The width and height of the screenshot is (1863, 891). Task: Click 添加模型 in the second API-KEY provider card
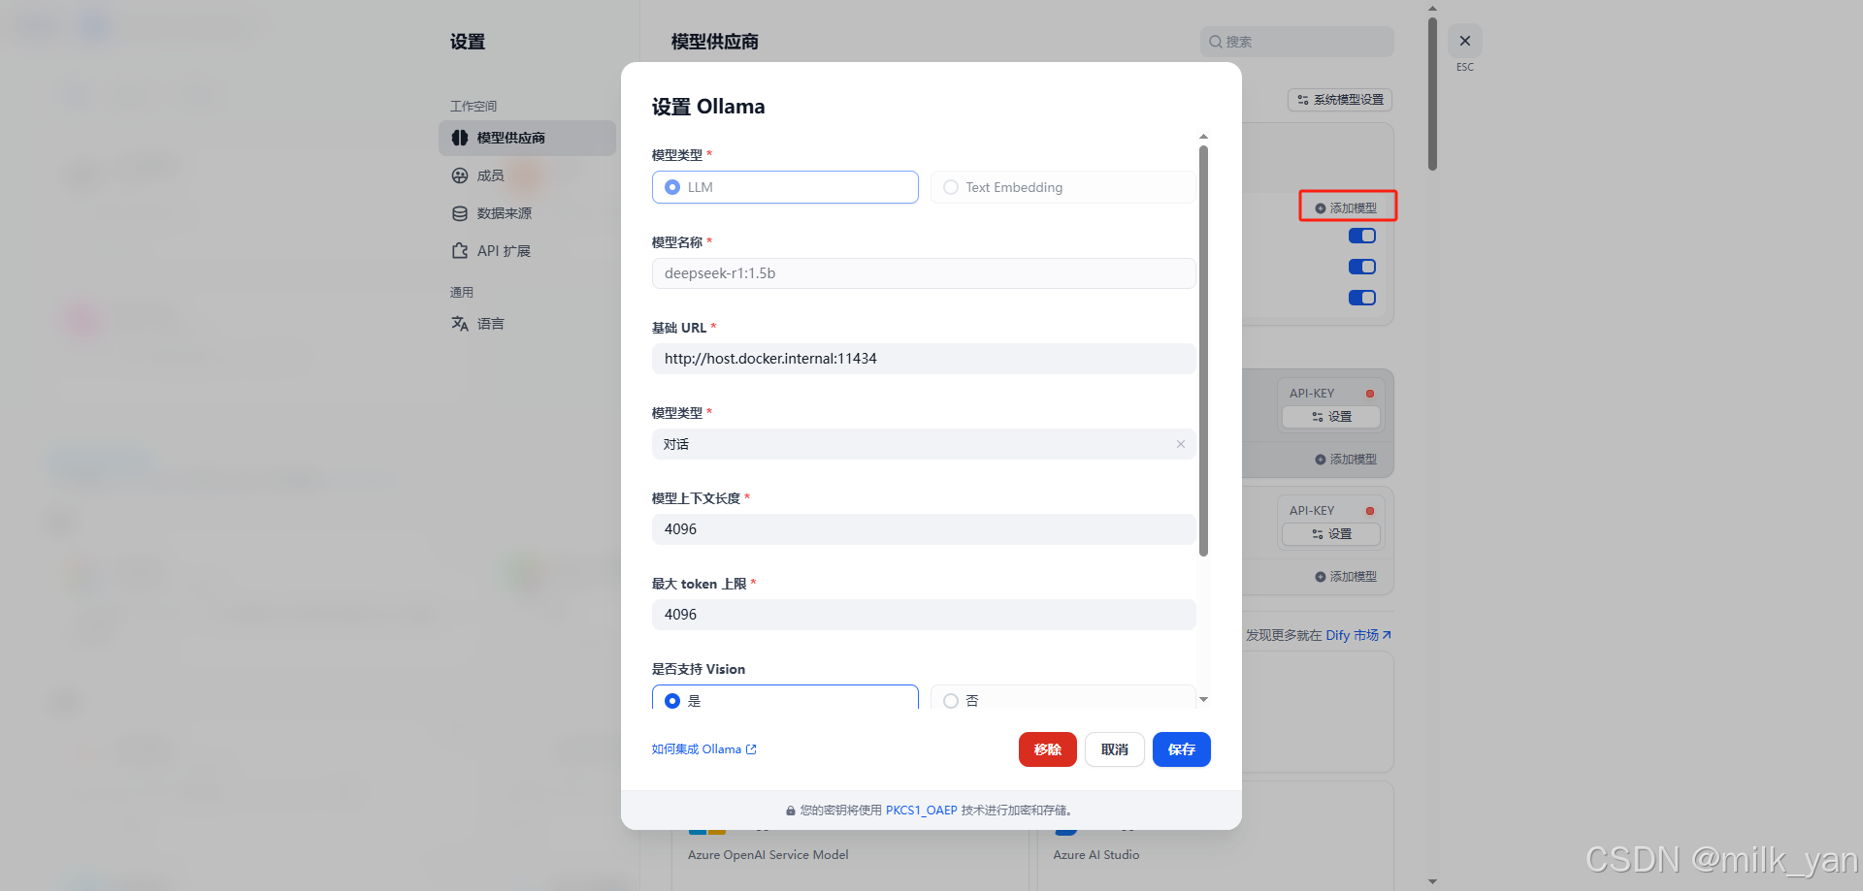tap(1346, 577)
